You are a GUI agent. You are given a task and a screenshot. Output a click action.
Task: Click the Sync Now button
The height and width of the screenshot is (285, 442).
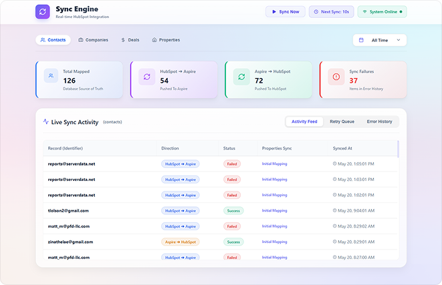tap(286, 12)
